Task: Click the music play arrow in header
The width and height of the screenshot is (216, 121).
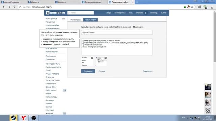Action: point(146,13)
